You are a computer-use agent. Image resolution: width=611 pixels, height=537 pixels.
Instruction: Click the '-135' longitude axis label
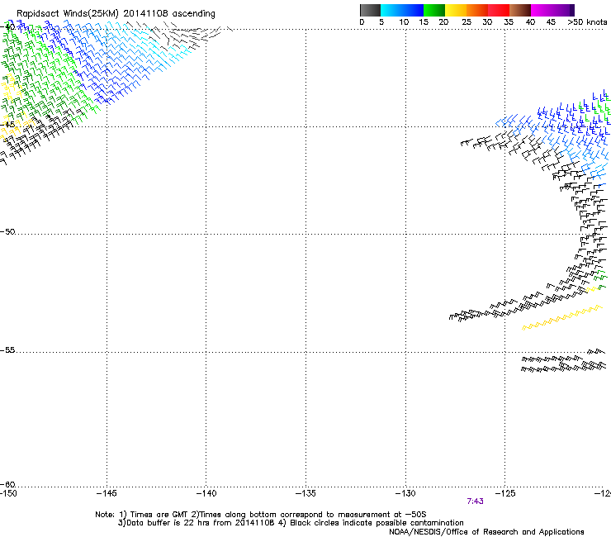click(x=305, y=493)
